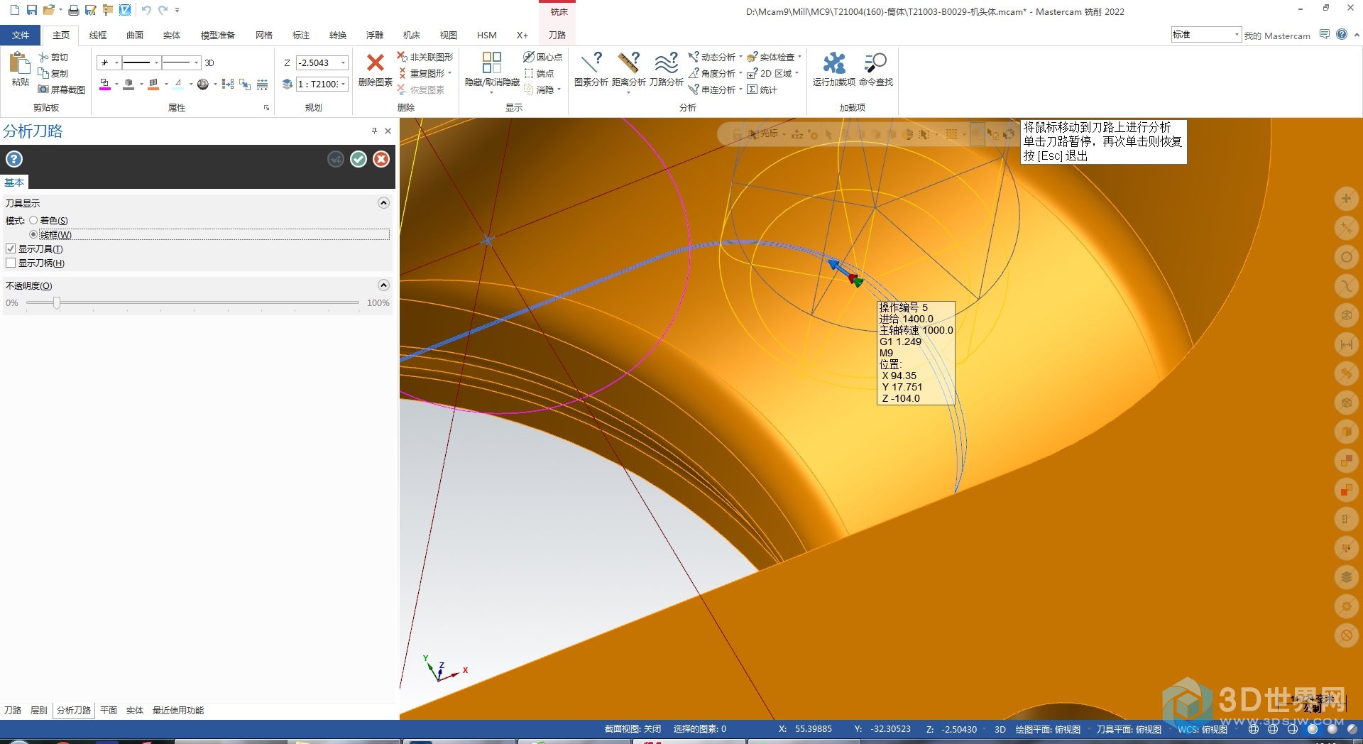Click the blue help question mark in panel
The width and height of the screenshot is (1363, 744).
tap(14, 159)
